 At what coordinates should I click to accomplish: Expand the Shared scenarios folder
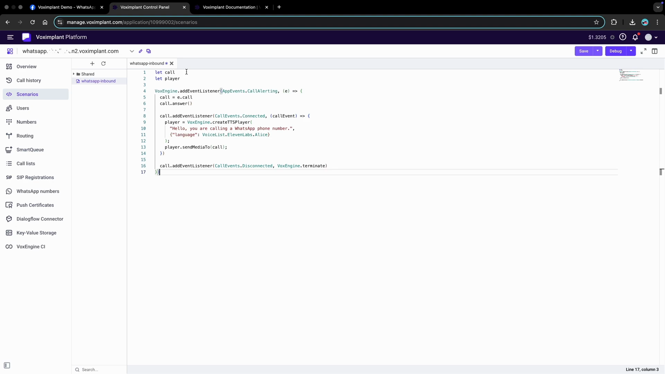click(74, 74)
